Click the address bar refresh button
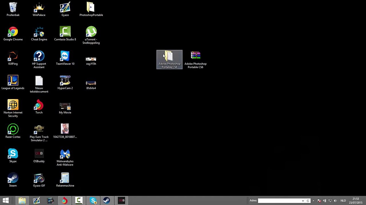The height and width of the screenshot is (205, 366). 308,201
